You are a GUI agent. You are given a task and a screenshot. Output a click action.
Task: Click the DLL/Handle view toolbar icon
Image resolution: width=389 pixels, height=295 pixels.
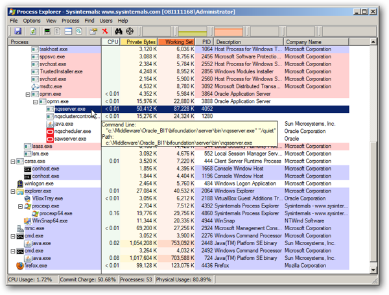79,31
